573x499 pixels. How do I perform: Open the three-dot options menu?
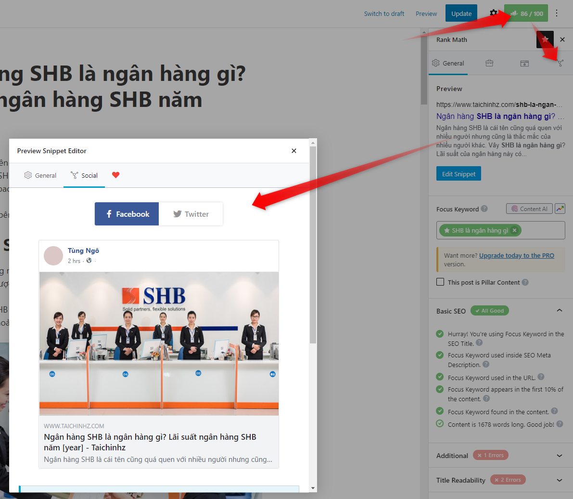pos(557,13)
